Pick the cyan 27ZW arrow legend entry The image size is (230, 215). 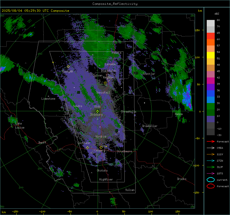(211, 161)
